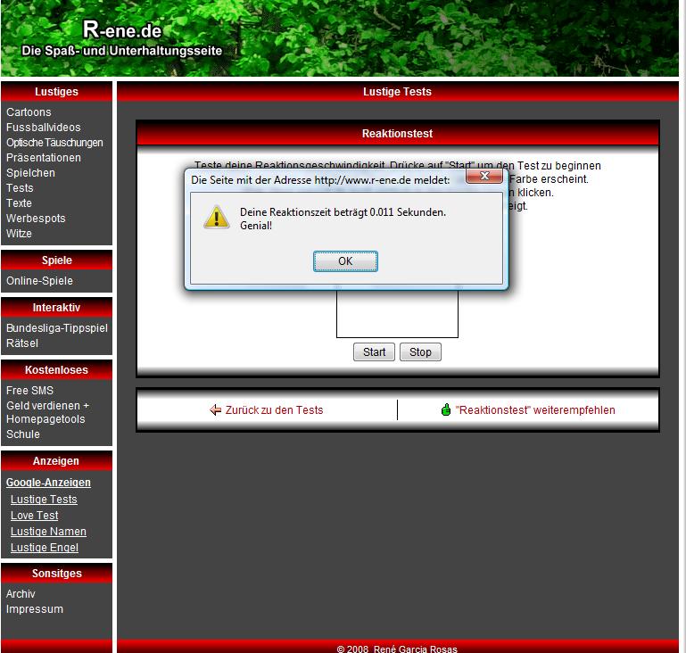This screenshot has width=686, height=653.
Task: Close the alert dialog with the X button
Action: [x=484, y=177]
